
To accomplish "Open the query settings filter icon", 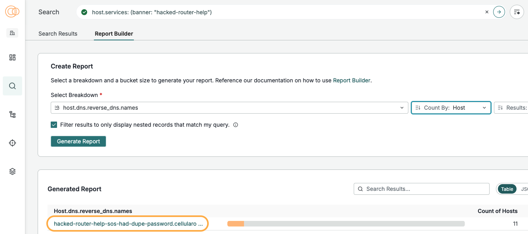I will [x=517, y=12].
